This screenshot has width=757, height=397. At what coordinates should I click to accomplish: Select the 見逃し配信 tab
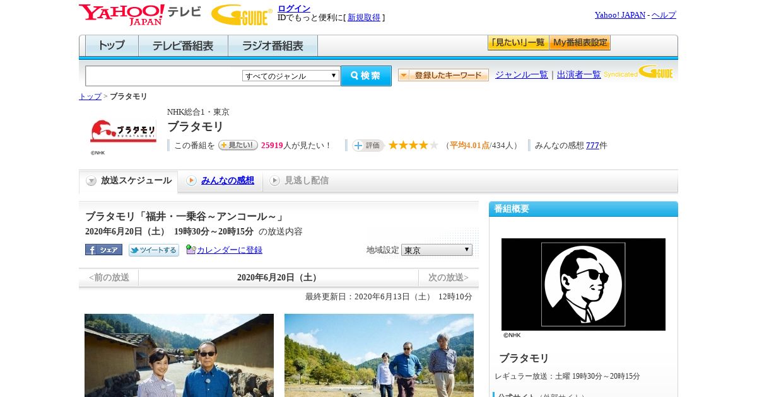tap(307, 181)
